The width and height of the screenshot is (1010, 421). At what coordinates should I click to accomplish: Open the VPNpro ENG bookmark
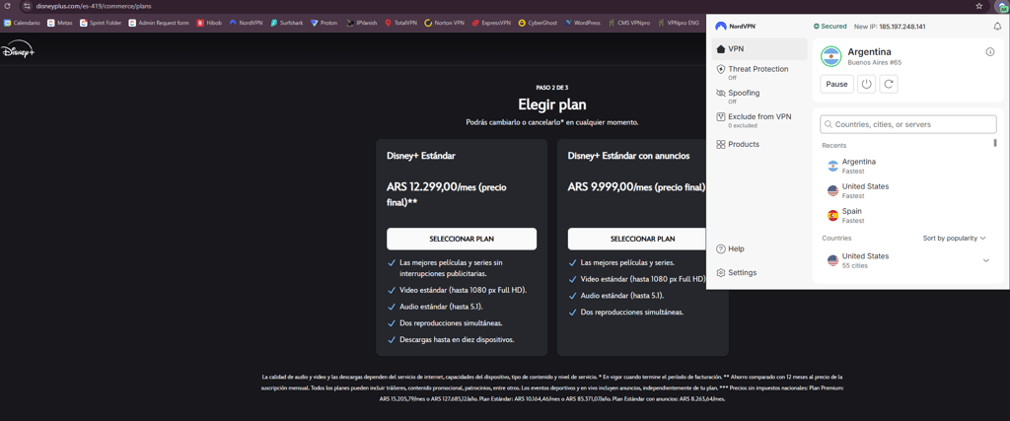coord(680,23)
